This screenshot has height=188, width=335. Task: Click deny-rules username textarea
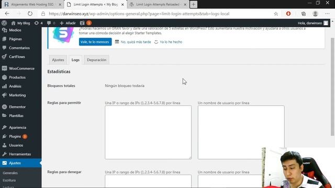(230, 181)
